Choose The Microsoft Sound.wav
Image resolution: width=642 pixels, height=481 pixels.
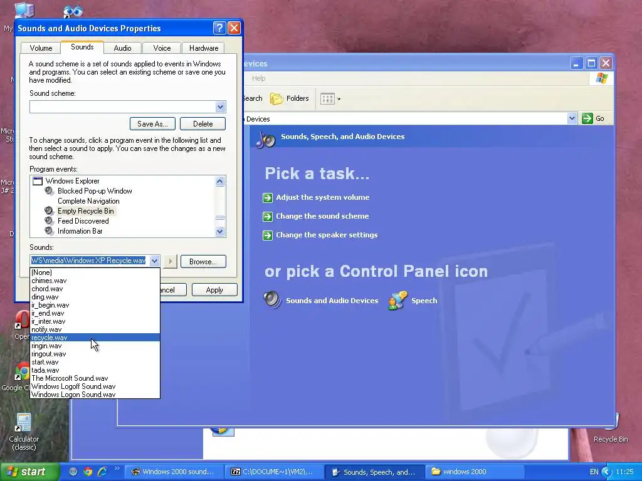point(95,378)
